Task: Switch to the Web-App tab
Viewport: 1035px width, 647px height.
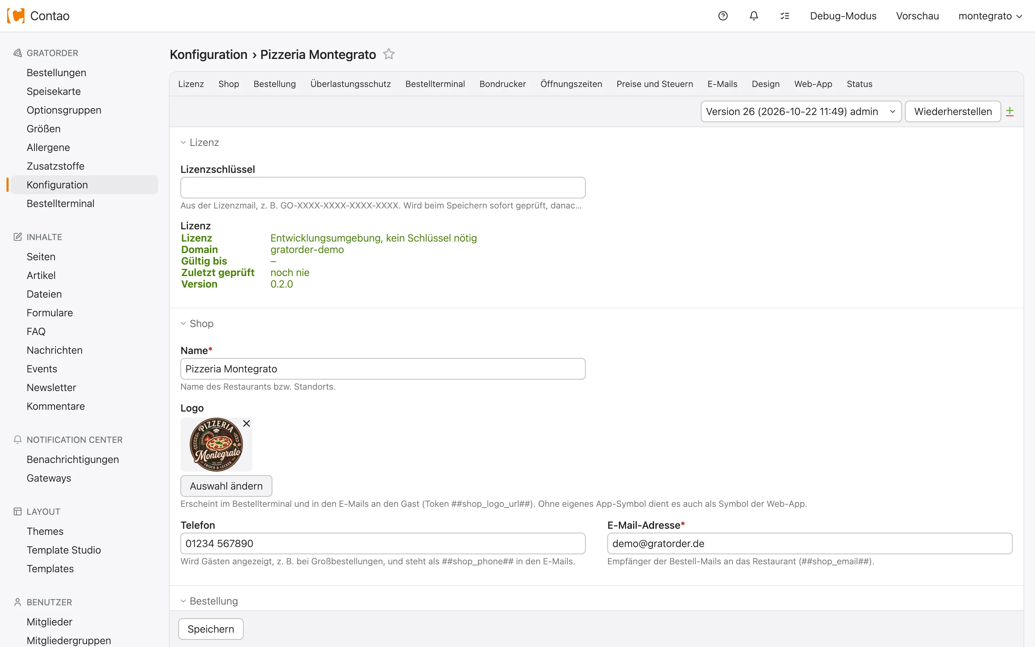Action: (x=813, y=84)
